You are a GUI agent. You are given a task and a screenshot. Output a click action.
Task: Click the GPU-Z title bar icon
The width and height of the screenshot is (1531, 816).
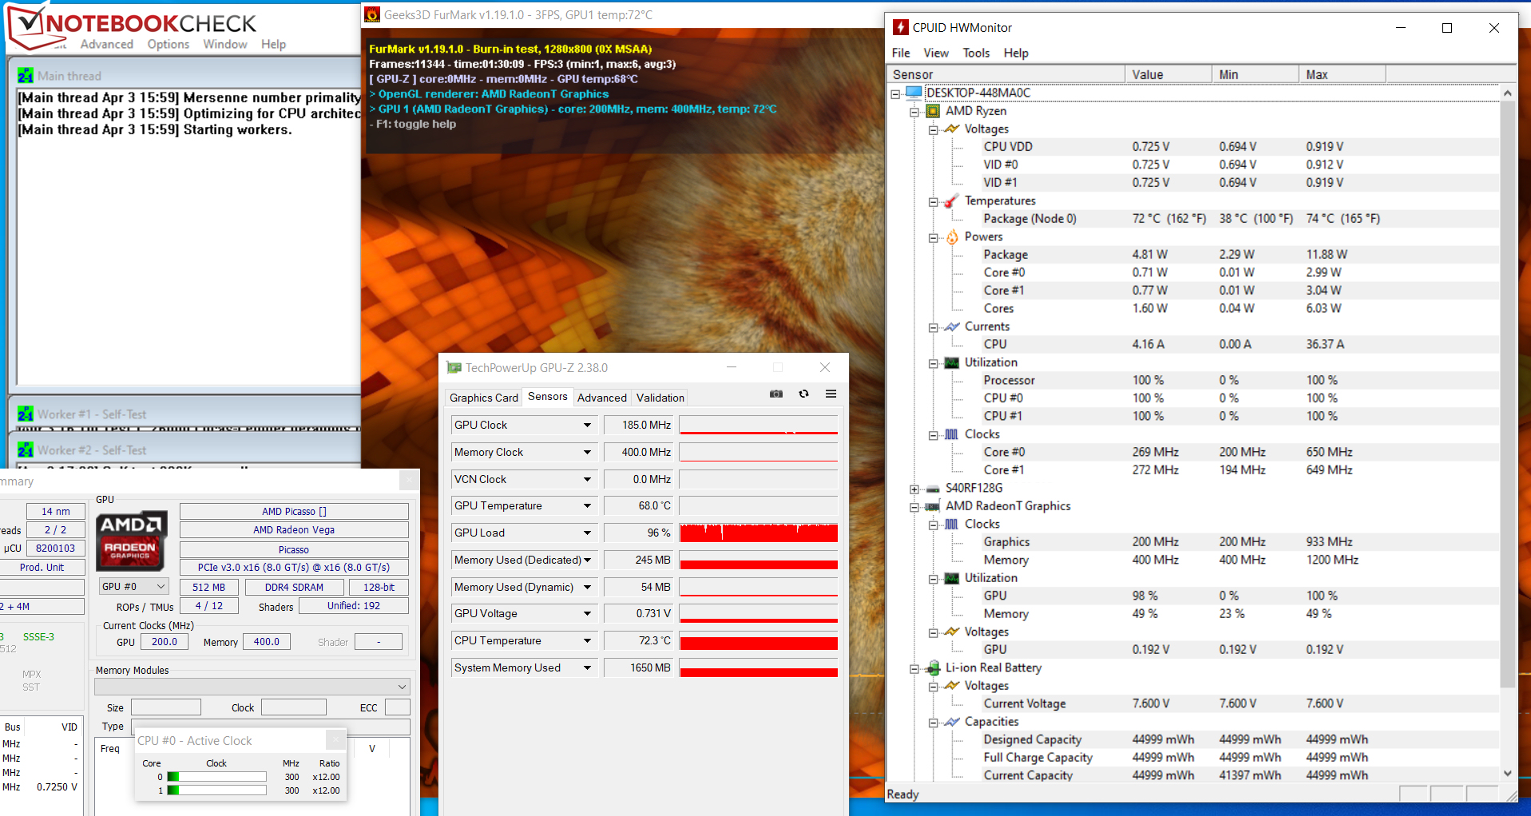click(x=454, y=368)
